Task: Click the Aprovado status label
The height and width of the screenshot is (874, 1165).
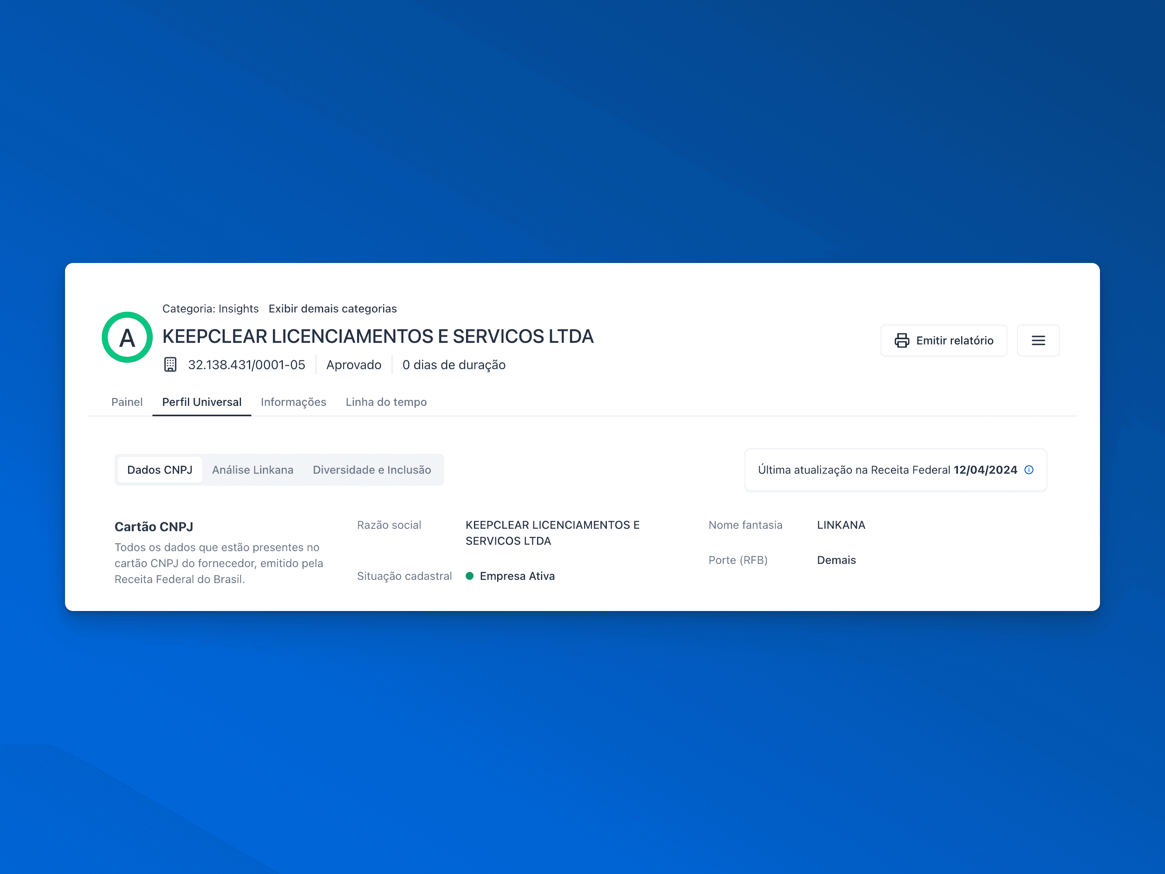Action: [353, 364]
